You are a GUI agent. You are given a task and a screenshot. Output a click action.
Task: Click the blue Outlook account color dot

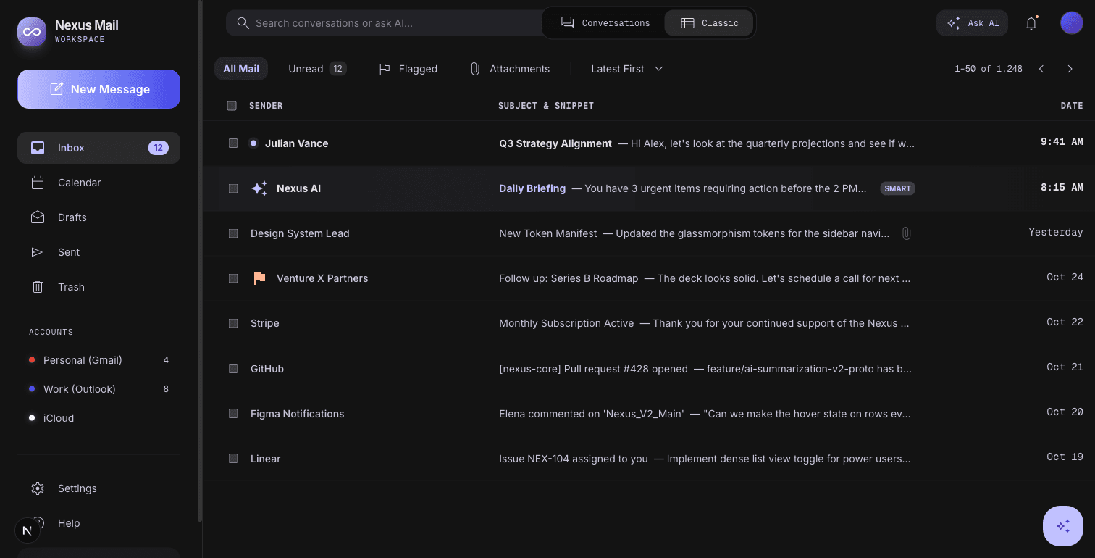[32, 389]
